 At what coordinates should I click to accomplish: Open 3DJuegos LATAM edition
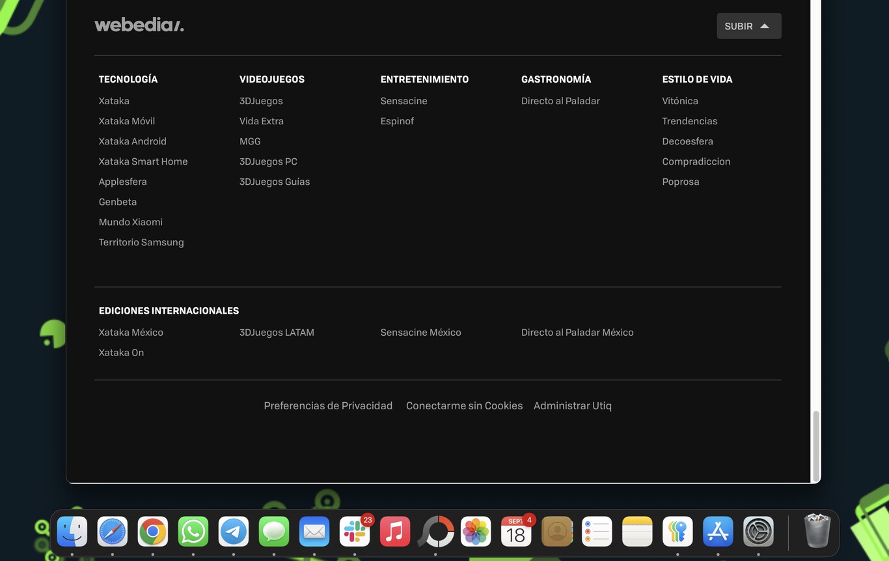click(277, 332)
